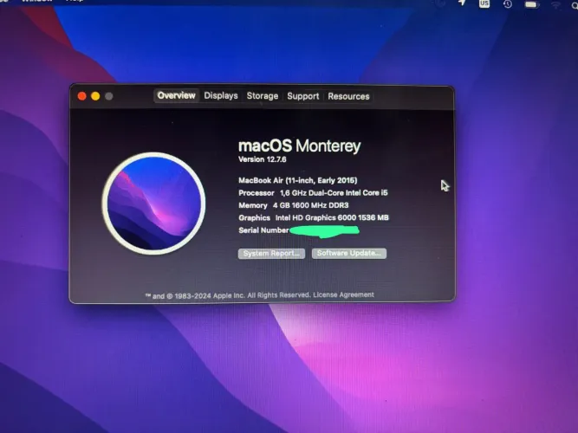Open the Wi-Fi menu bar icon
The width and height of the screenshot is (578, 433).
tap(555, 5)
